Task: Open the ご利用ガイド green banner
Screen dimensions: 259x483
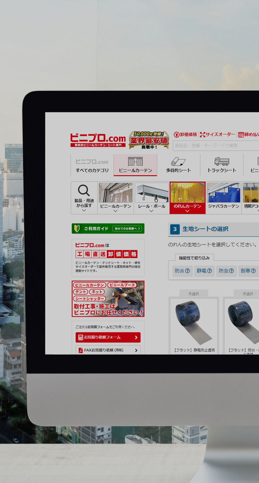Action: click(108, 228)
